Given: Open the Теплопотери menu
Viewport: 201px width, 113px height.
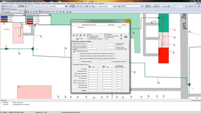Looking at the screenshot, I should point(37,3).
